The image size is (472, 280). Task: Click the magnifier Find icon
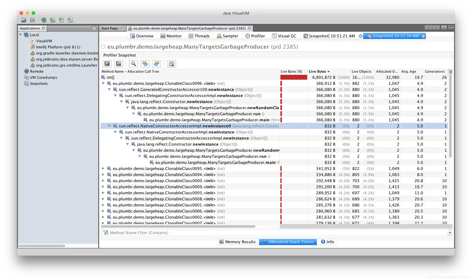point(134,64)
